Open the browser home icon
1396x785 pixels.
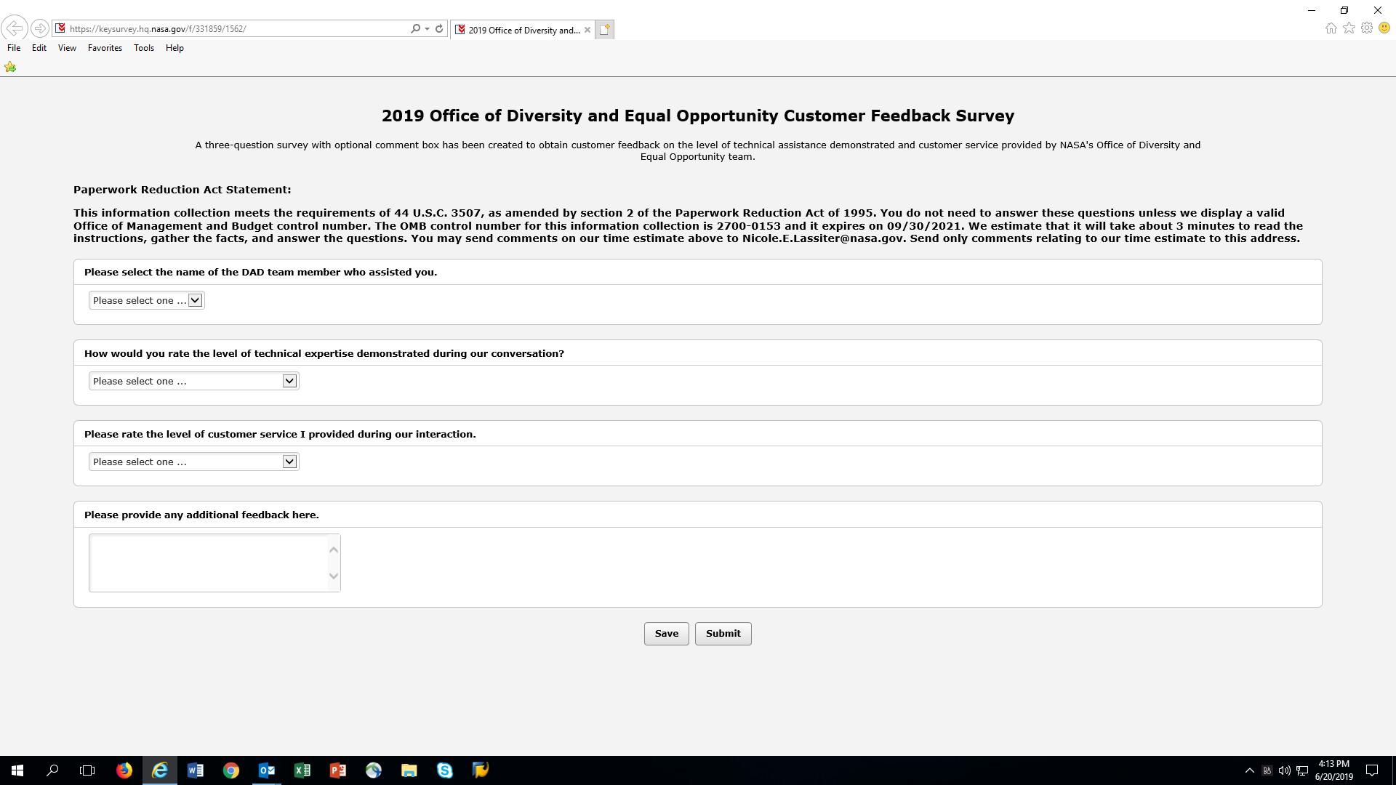1331,28
